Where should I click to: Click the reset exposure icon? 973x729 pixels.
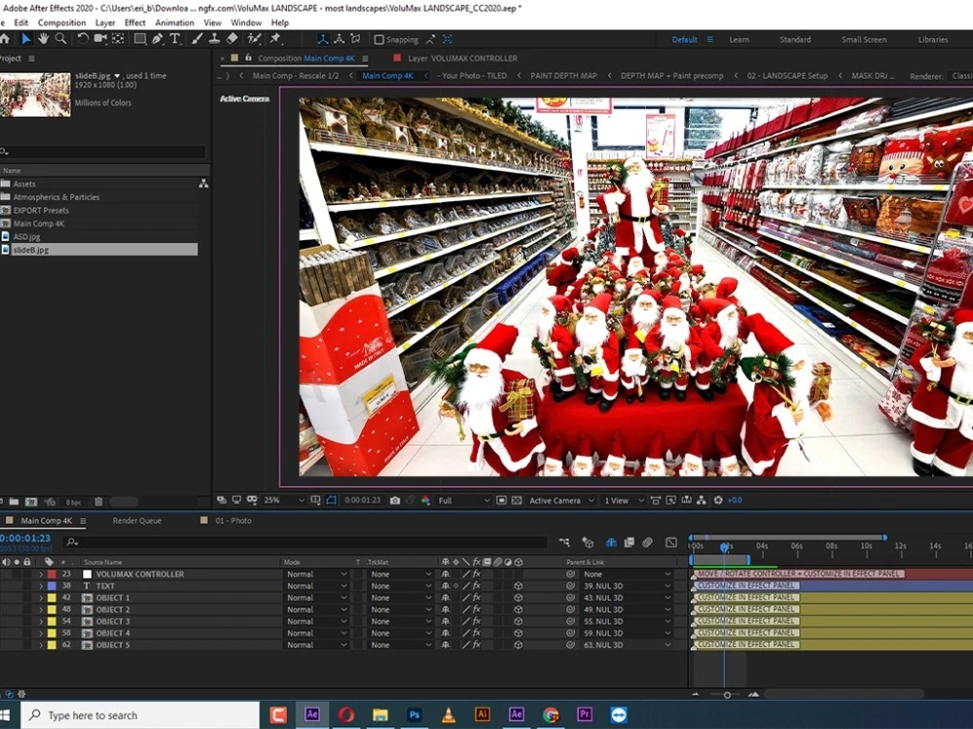pyautogui.click(x=718, y=501)
